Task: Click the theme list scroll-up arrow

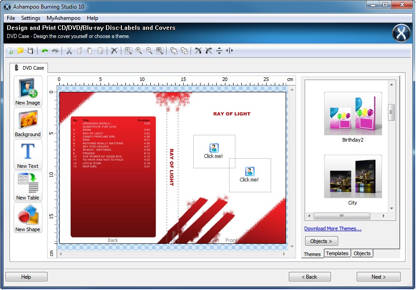Action: [x=392, y=85]
